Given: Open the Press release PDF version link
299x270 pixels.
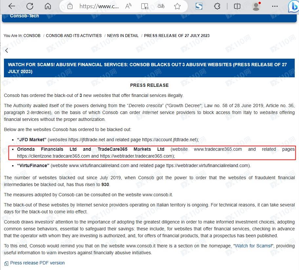Looking at the screenshot, I should point(37,263).
